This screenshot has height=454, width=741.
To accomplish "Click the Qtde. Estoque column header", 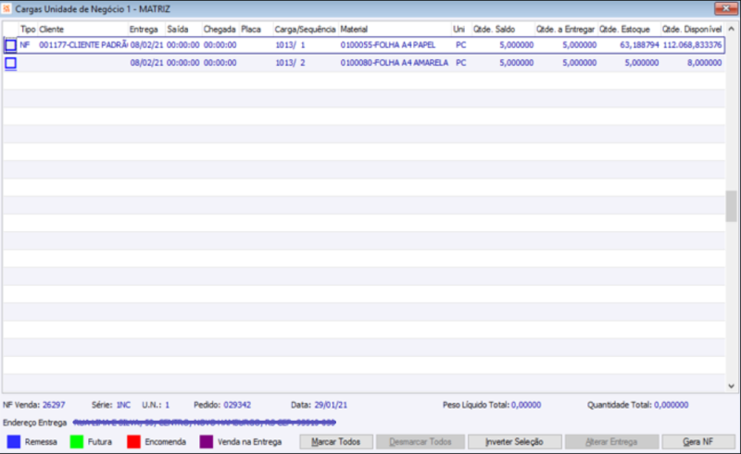I will tap(629, 30).
